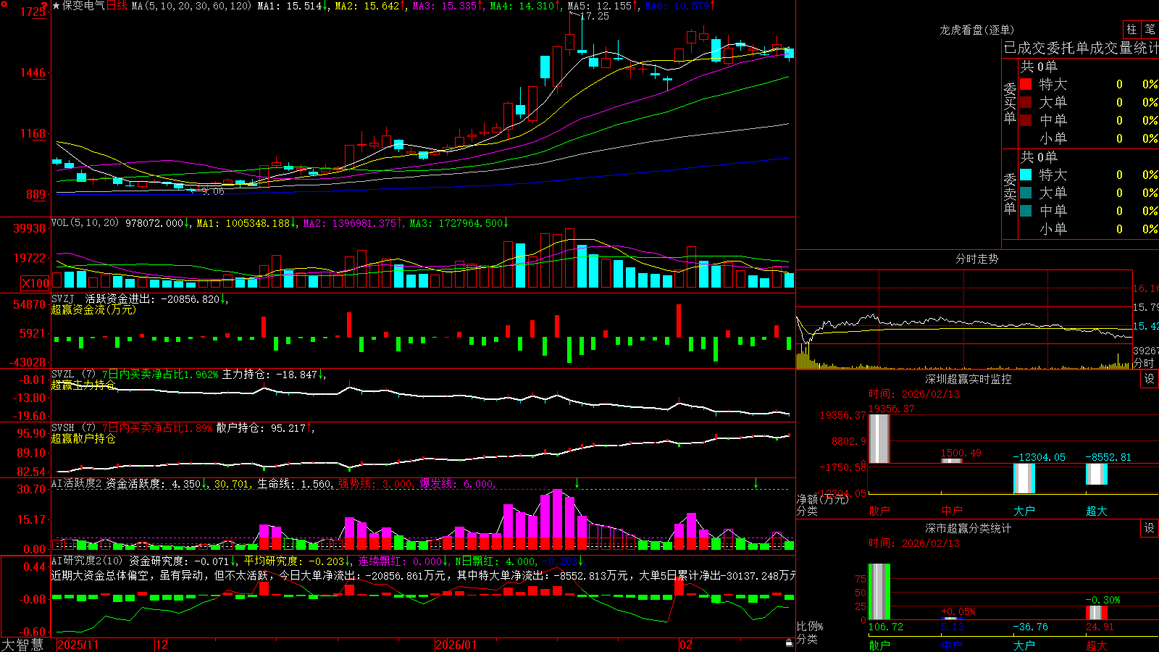Click the 委买单 section label
This screenshot has height=652, width=1159.
tap(1010, 103)
